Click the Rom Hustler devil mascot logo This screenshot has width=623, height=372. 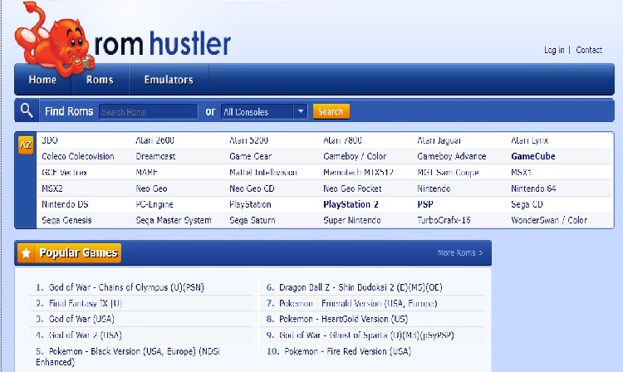tap(55, 39)
